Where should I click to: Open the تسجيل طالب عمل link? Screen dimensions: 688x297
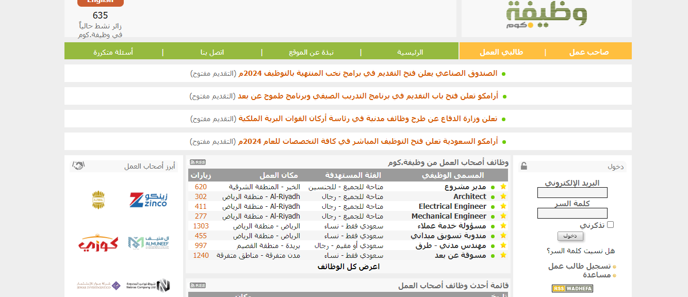click(579, 266)
